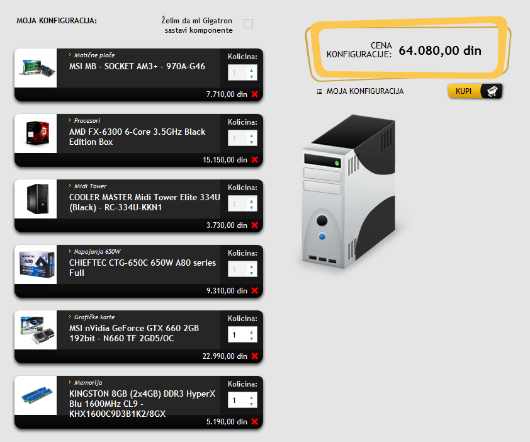The width and height of the screenshot is (530, 442).
Task: Decrease quantity arrow for Cooler Master tower
Action: (x=252, y=208)
